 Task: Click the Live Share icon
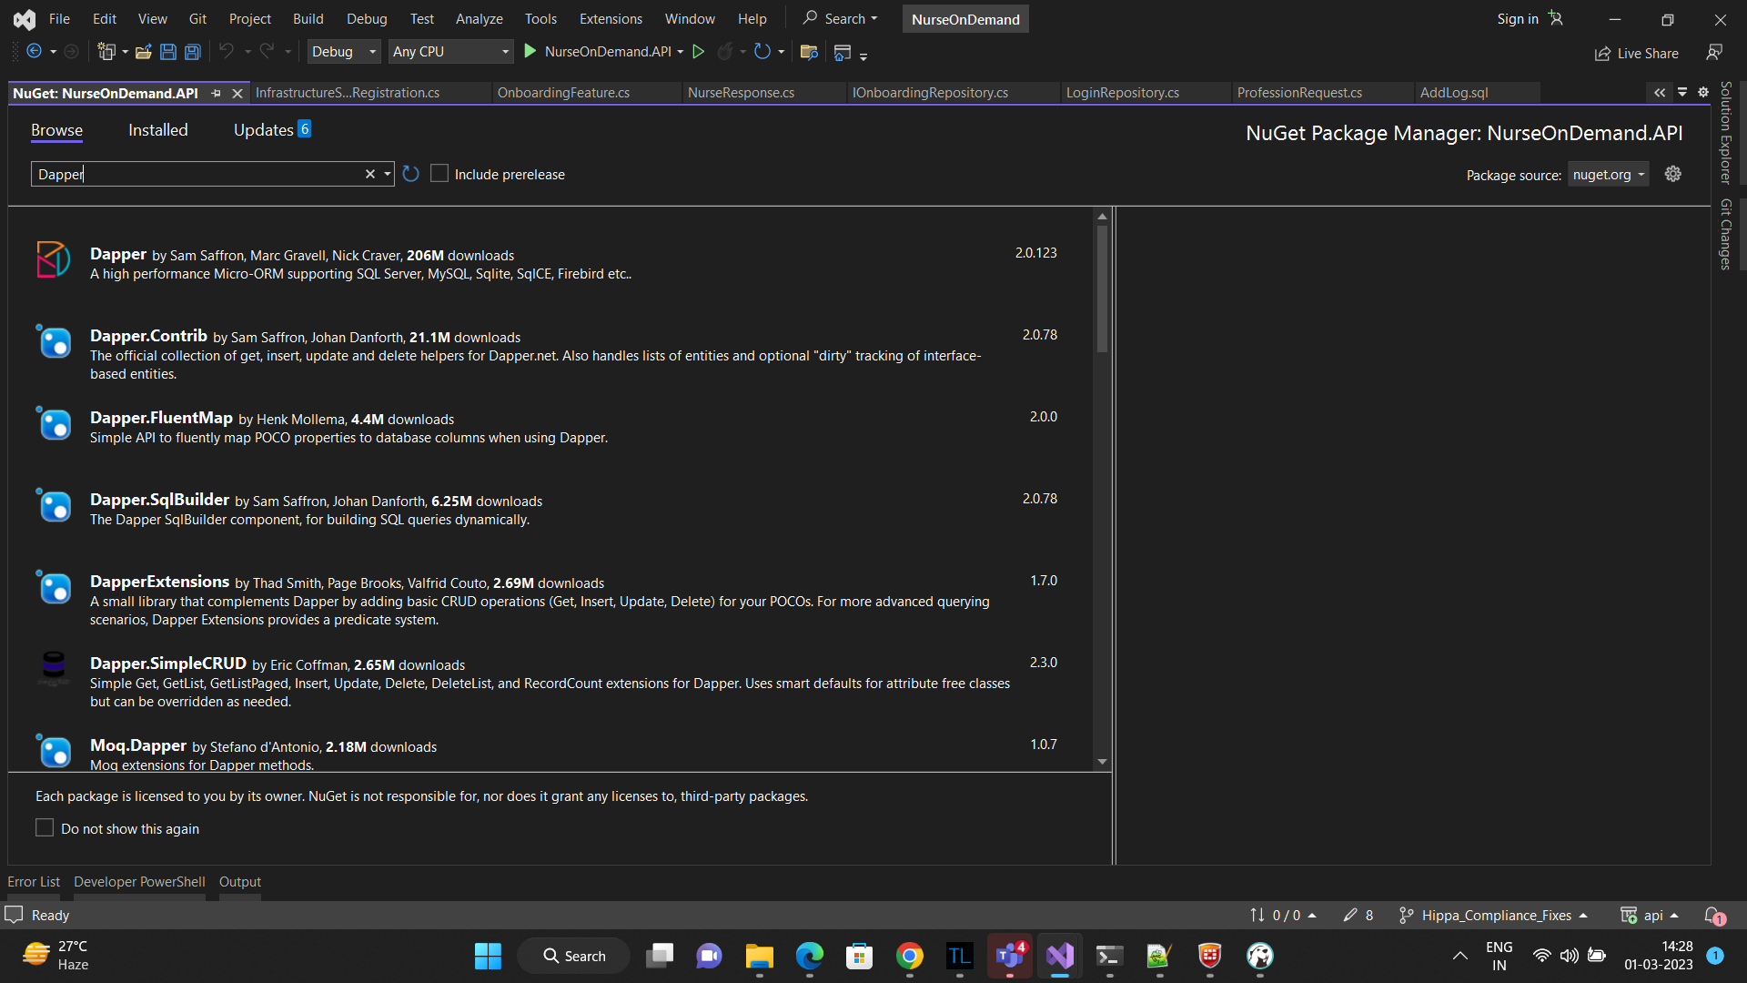[1602, 54]
